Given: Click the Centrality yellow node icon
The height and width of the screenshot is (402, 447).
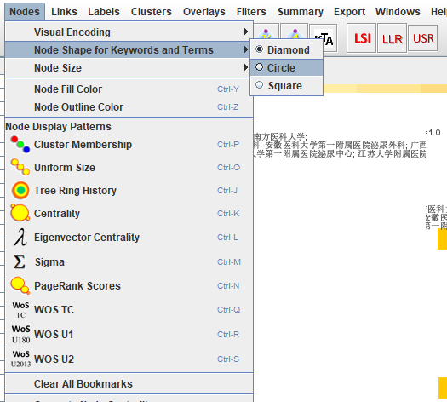Looking at the screenshot, I should pos(20,213).
